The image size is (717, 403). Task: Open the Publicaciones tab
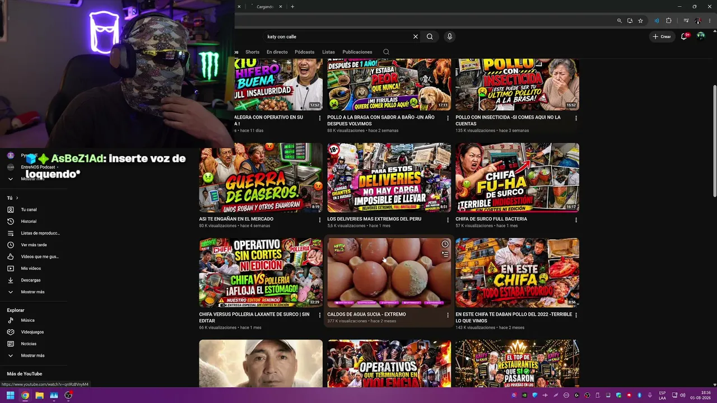(357, 52)
